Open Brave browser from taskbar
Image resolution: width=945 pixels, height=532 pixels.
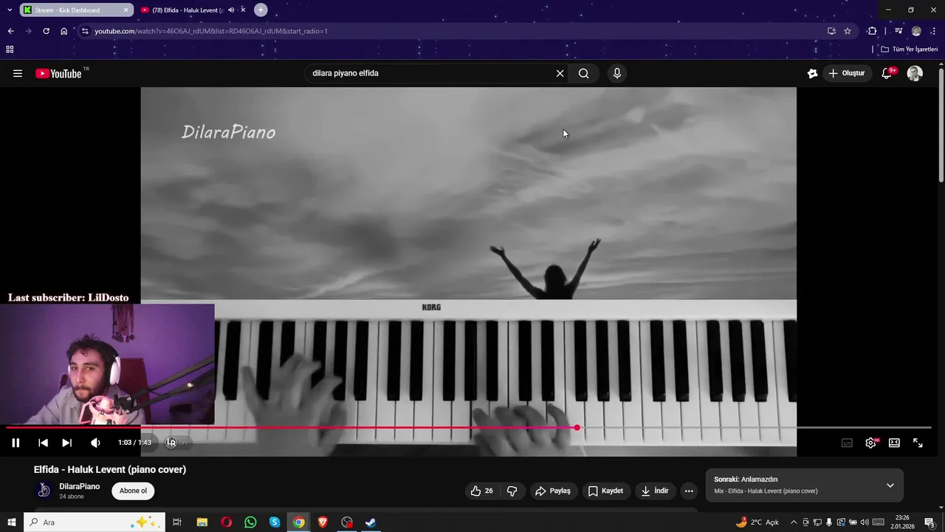323,522
